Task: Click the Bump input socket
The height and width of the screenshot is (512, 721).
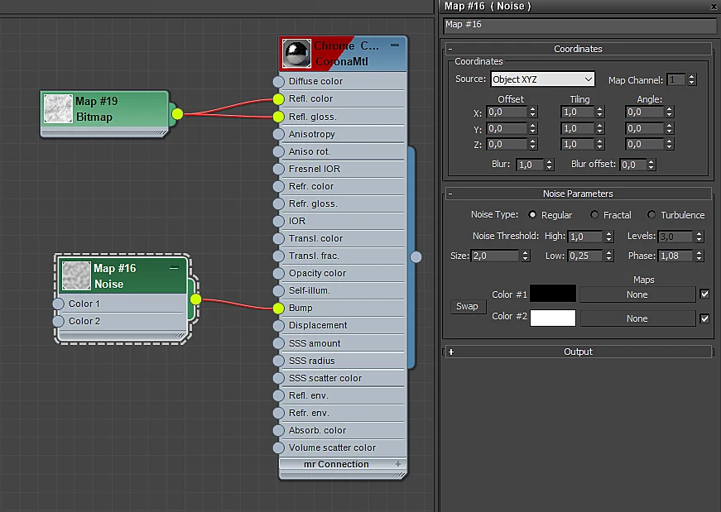Action: [279, 309]
